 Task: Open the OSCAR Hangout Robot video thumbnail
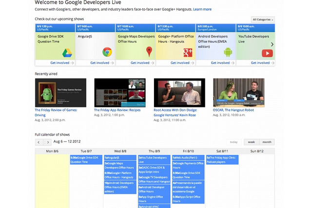(x=239, y=93)
